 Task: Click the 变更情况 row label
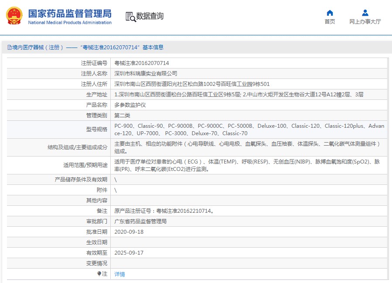click(x=97, y=263)
